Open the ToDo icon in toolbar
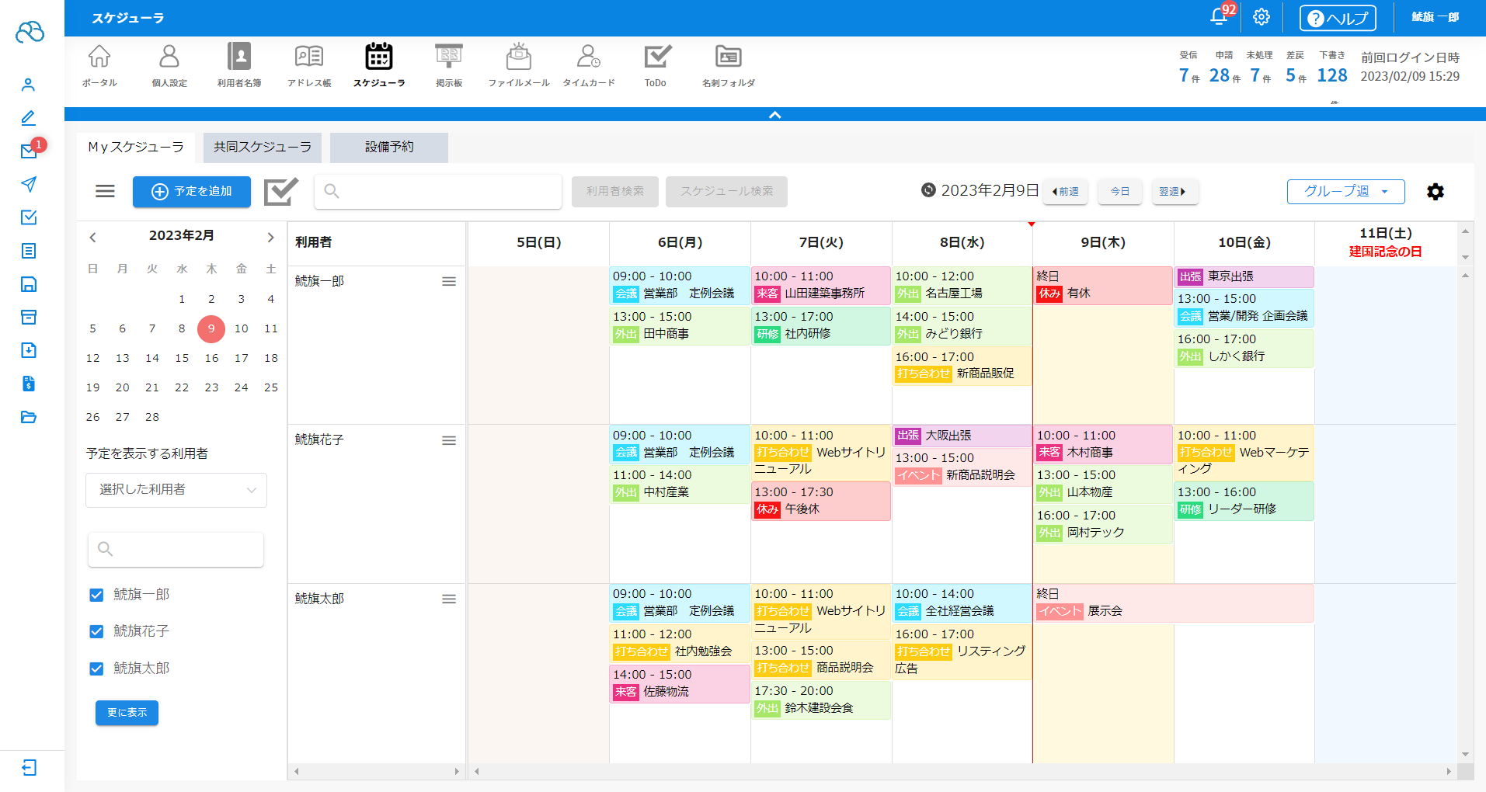This screenshot has height=792, width=1486. pyautogui.click(x=656, y=64)
